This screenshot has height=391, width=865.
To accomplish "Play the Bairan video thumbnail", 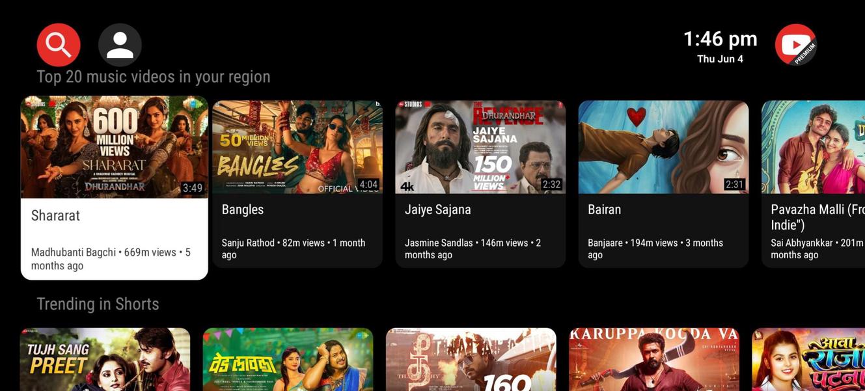I will 663,147.
